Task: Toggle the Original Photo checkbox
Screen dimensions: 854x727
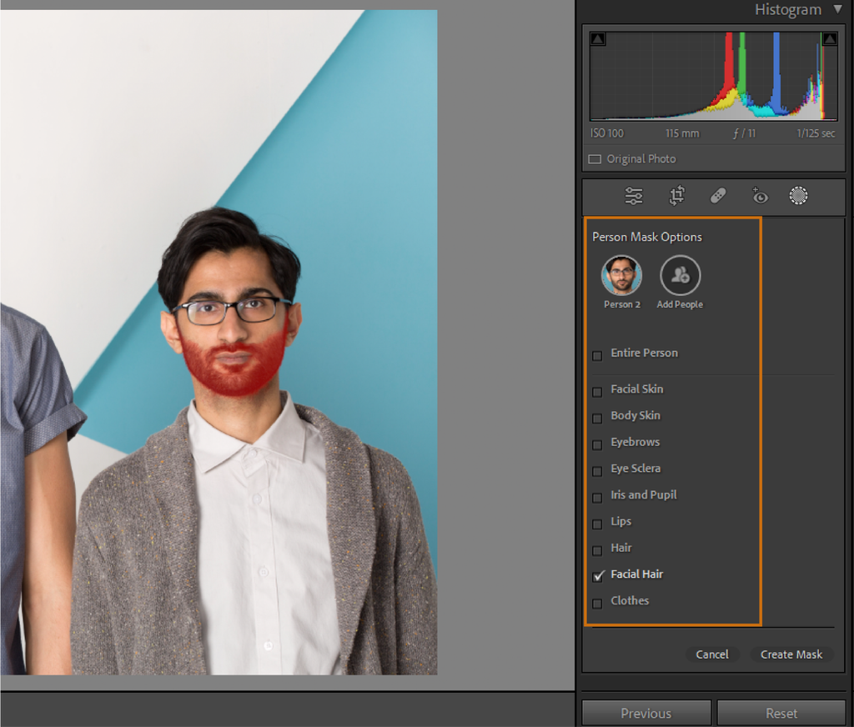Action: (595, 158)
